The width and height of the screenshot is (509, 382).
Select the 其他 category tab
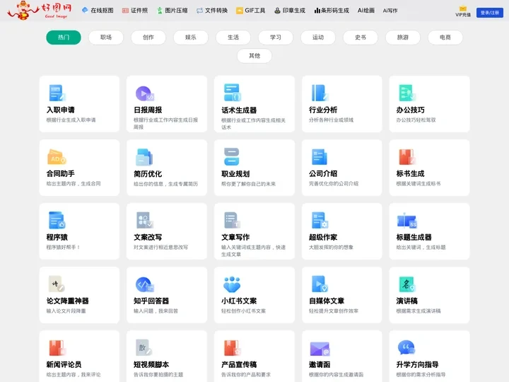click(x=255, y=56)
